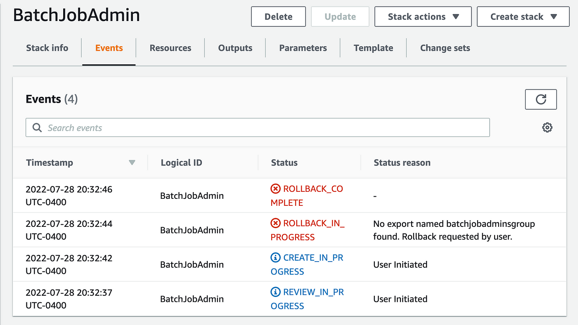Switch to the Stack info tab

tap(47, 48)
